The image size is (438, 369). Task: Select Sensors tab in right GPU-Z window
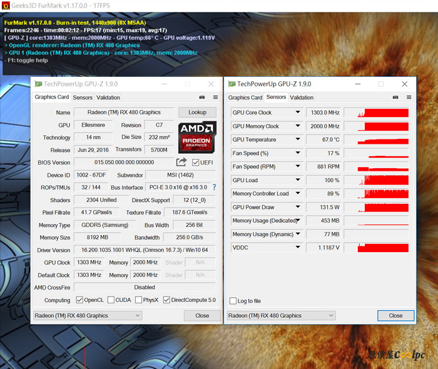click(276, 97)
